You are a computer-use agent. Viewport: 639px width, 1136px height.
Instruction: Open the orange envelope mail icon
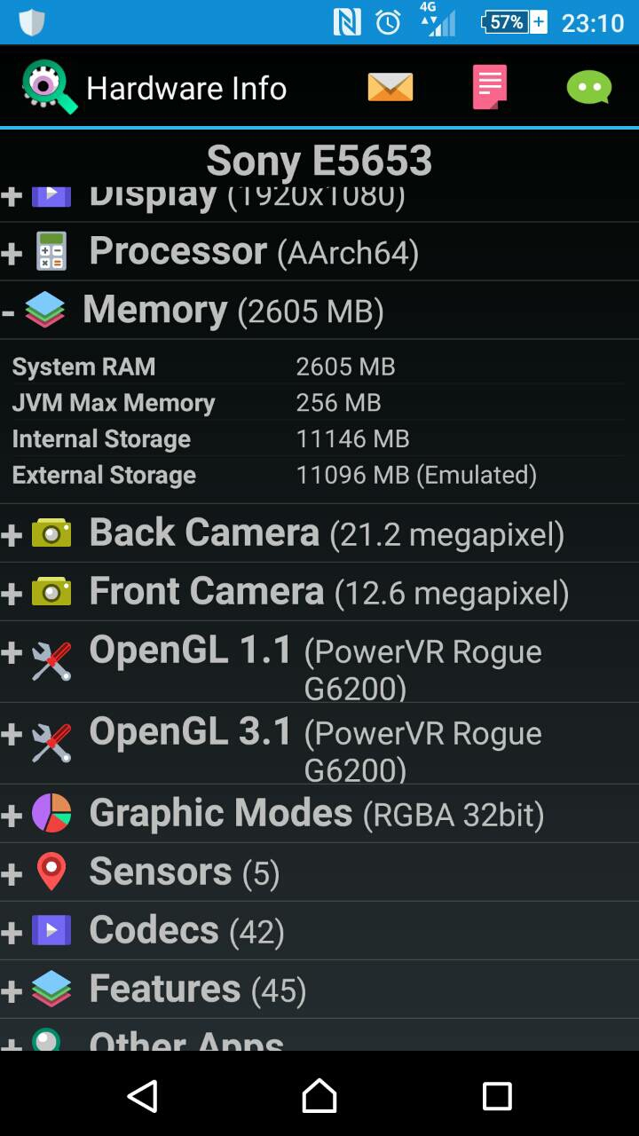[x=390, y=87]
